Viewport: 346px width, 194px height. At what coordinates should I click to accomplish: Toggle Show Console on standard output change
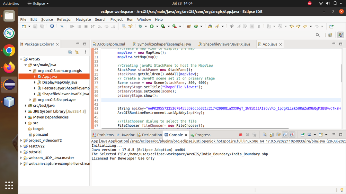coord(285,135)
